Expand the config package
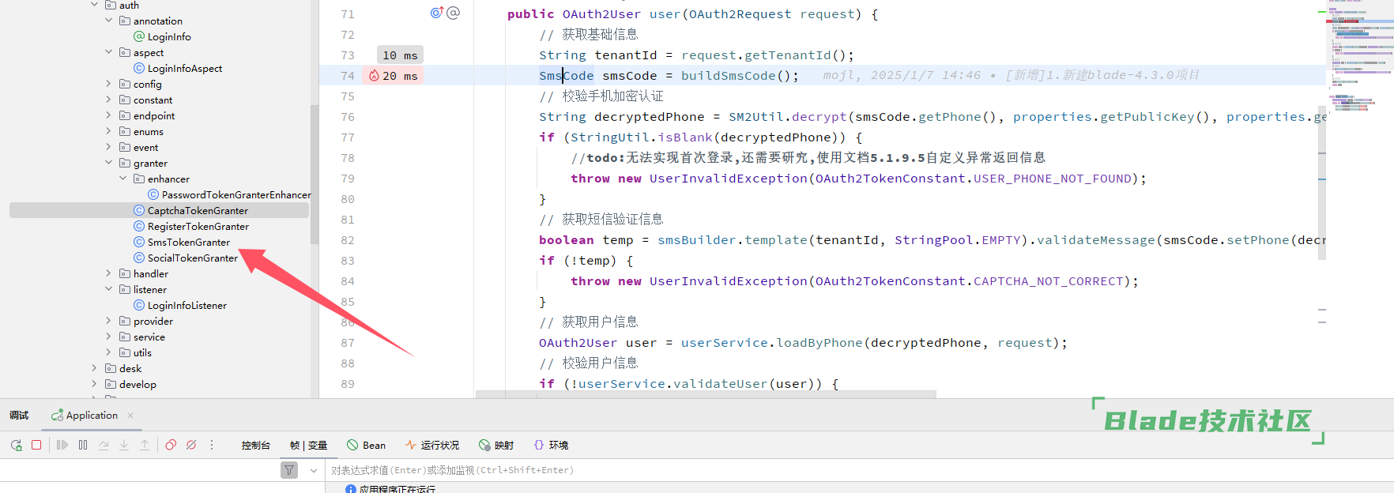The width and height of the screenshot is (1394, 493). pos(109,84)
